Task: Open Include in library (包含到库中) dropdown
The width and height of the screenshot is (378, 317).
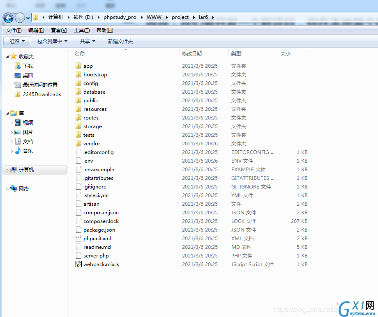Action: 52,41
